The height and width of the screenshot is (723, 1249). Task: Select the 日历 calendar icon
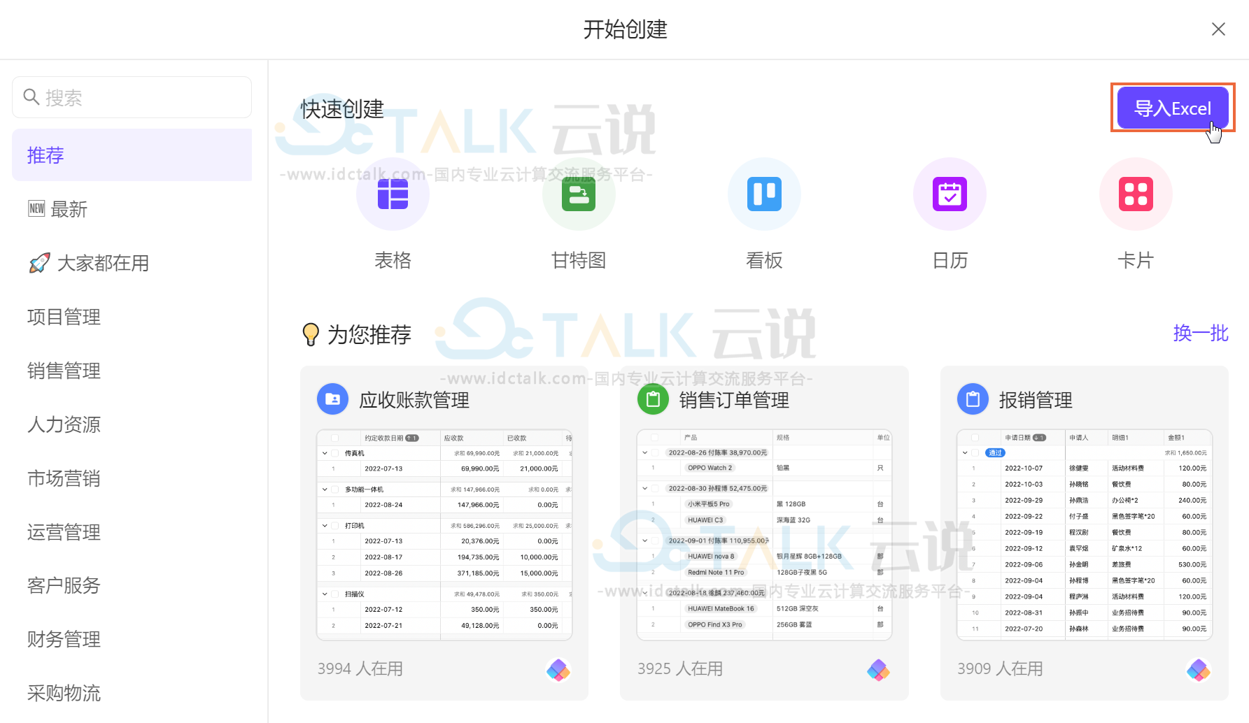coord(950,194)
